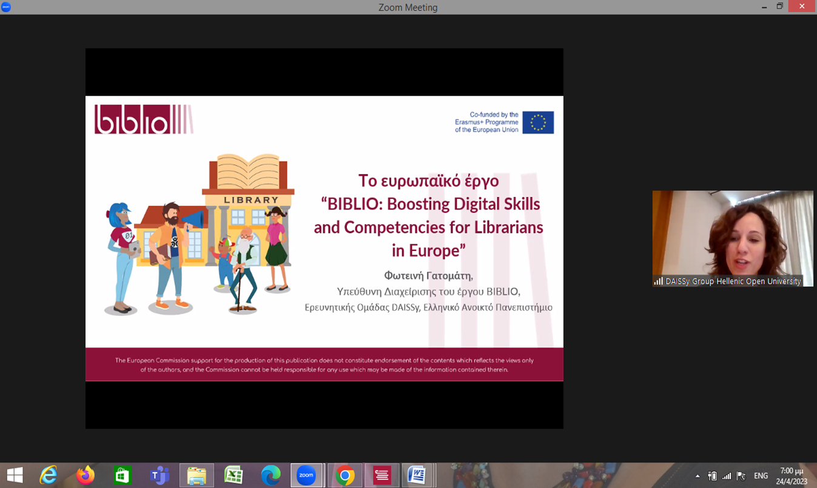This screenshot has height=488, width=817.
Task: Click the battery power status icon
Action: (x=713, y=476)
